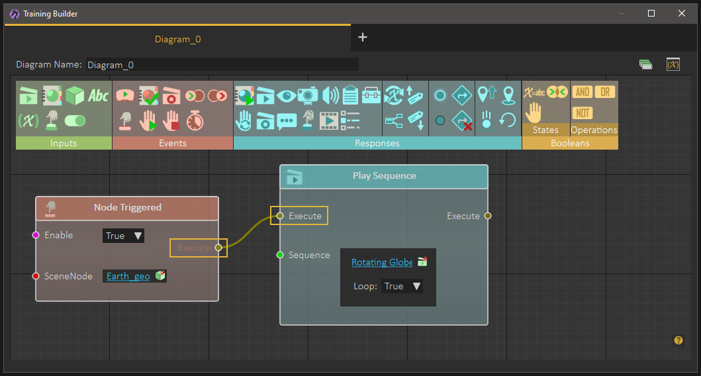The width and height of the screenshot is (701, 376).
Task: Choose the red-arrow collision exit event icon
Action: (217, 96)
